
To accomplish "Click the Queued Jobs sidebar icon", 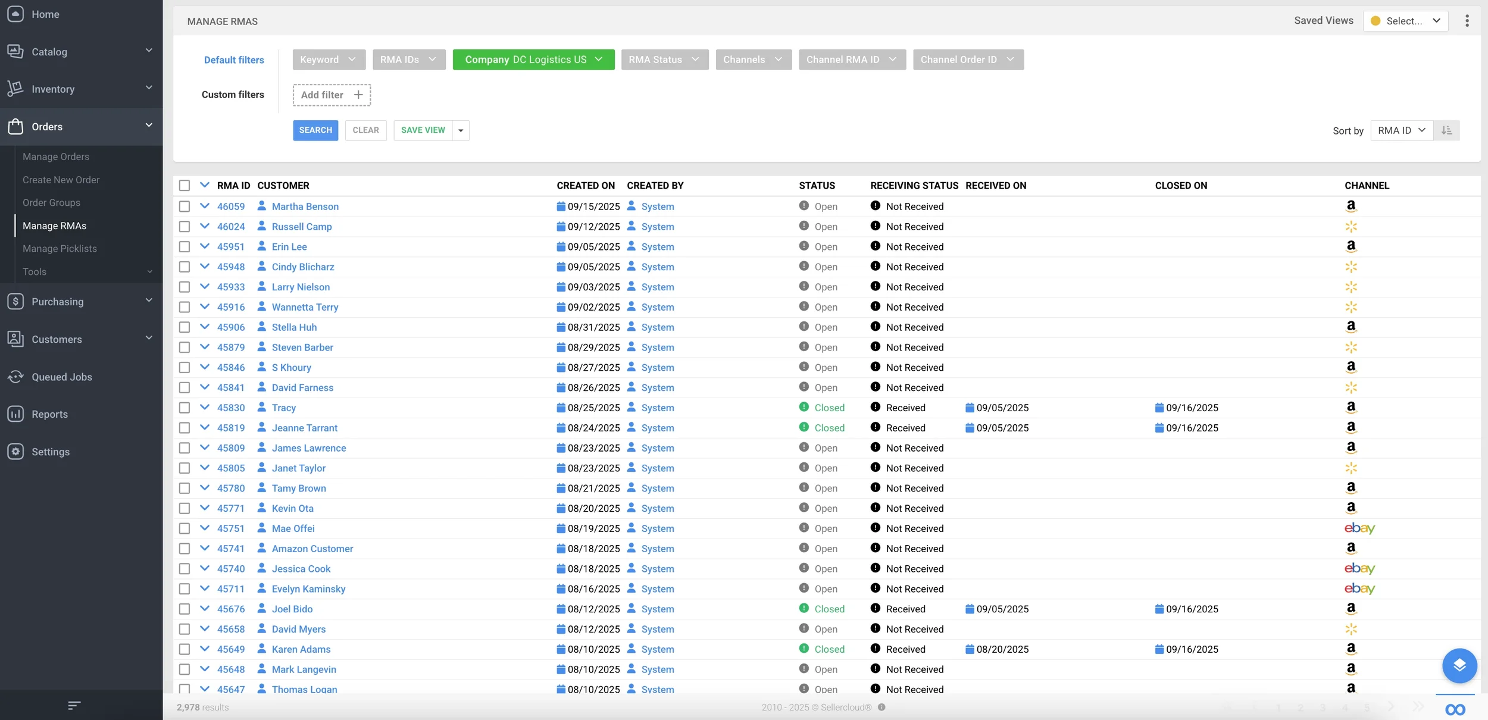I will [x=15, y=377].
